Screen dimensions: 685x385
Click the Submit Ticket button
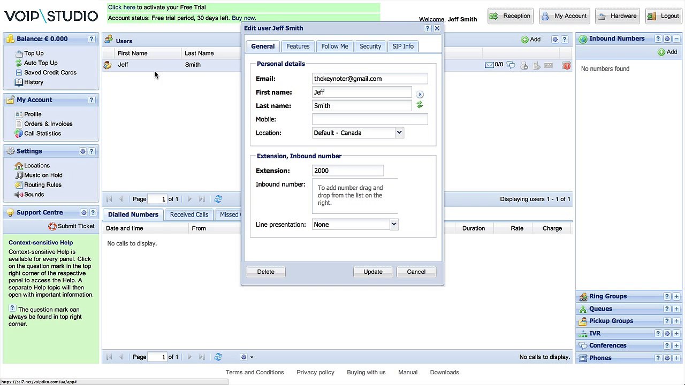click(x=71, y=226)
